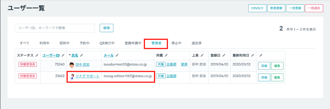Open ツナグ サポート name link

tap(87, 76)
